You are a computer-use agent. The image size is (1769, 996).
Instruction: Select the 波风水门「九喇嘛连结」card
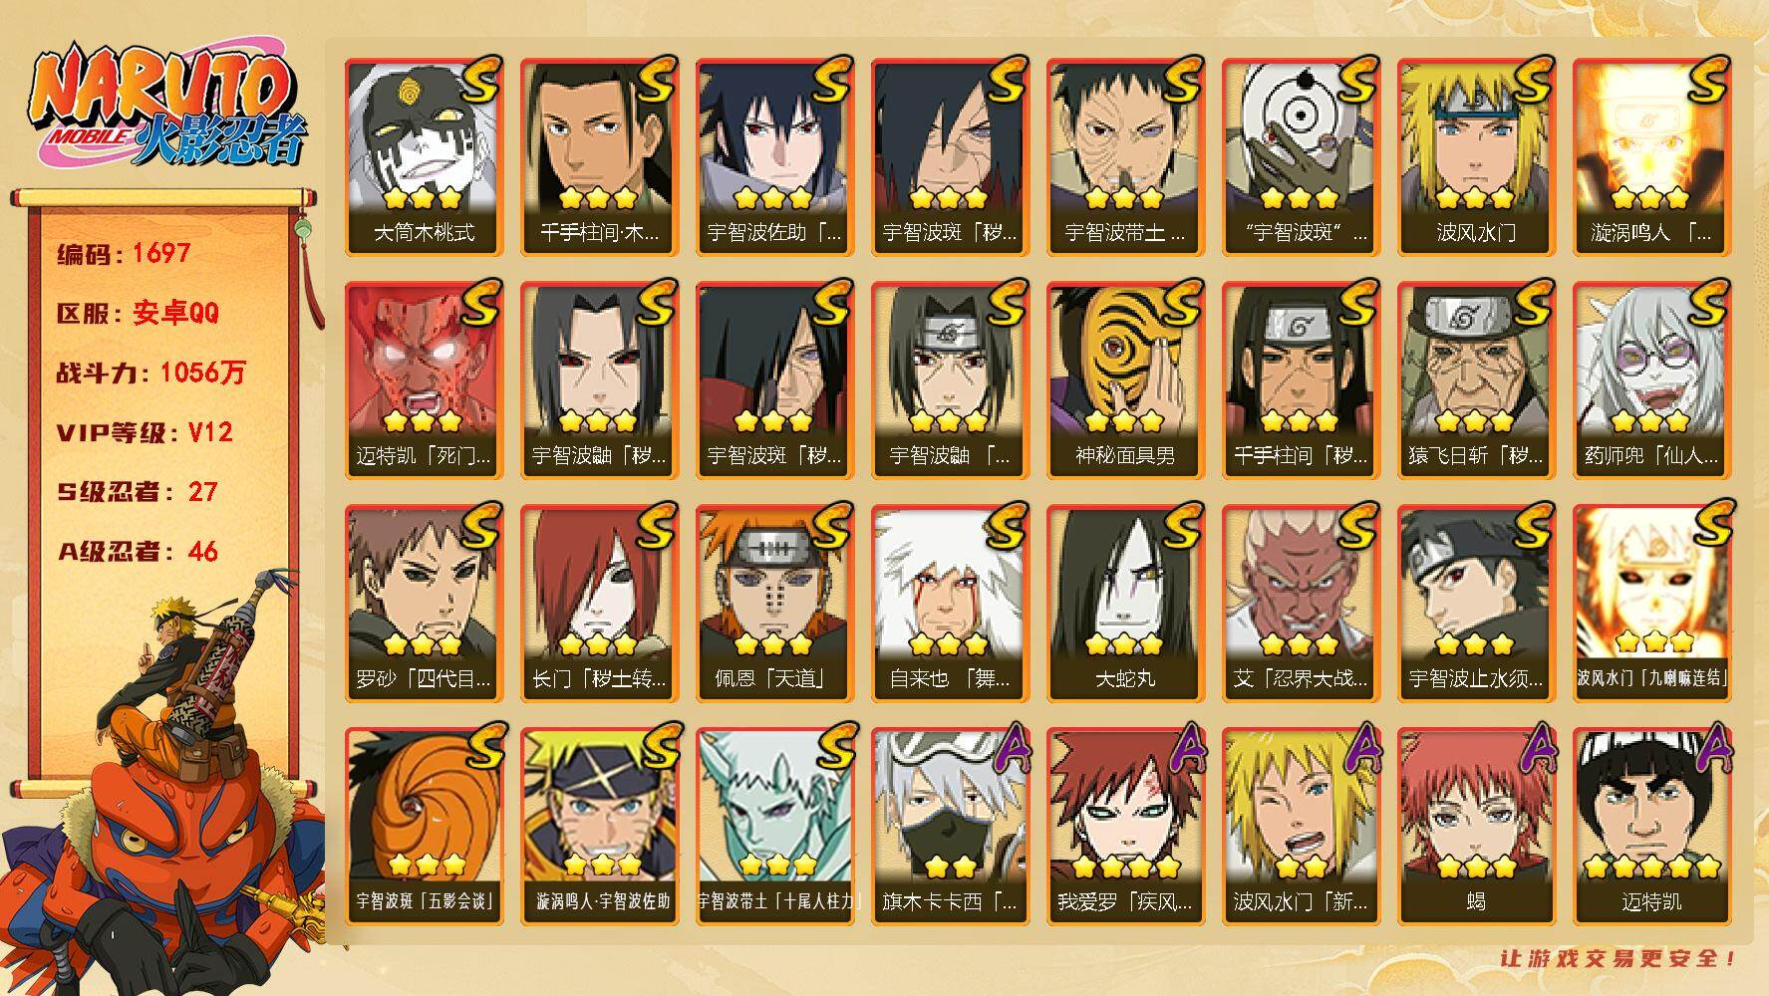point(1651,604)
